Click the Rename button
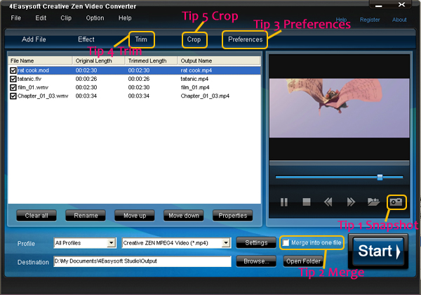The width and height of the screenshot is (421, 295). point(86,216)
